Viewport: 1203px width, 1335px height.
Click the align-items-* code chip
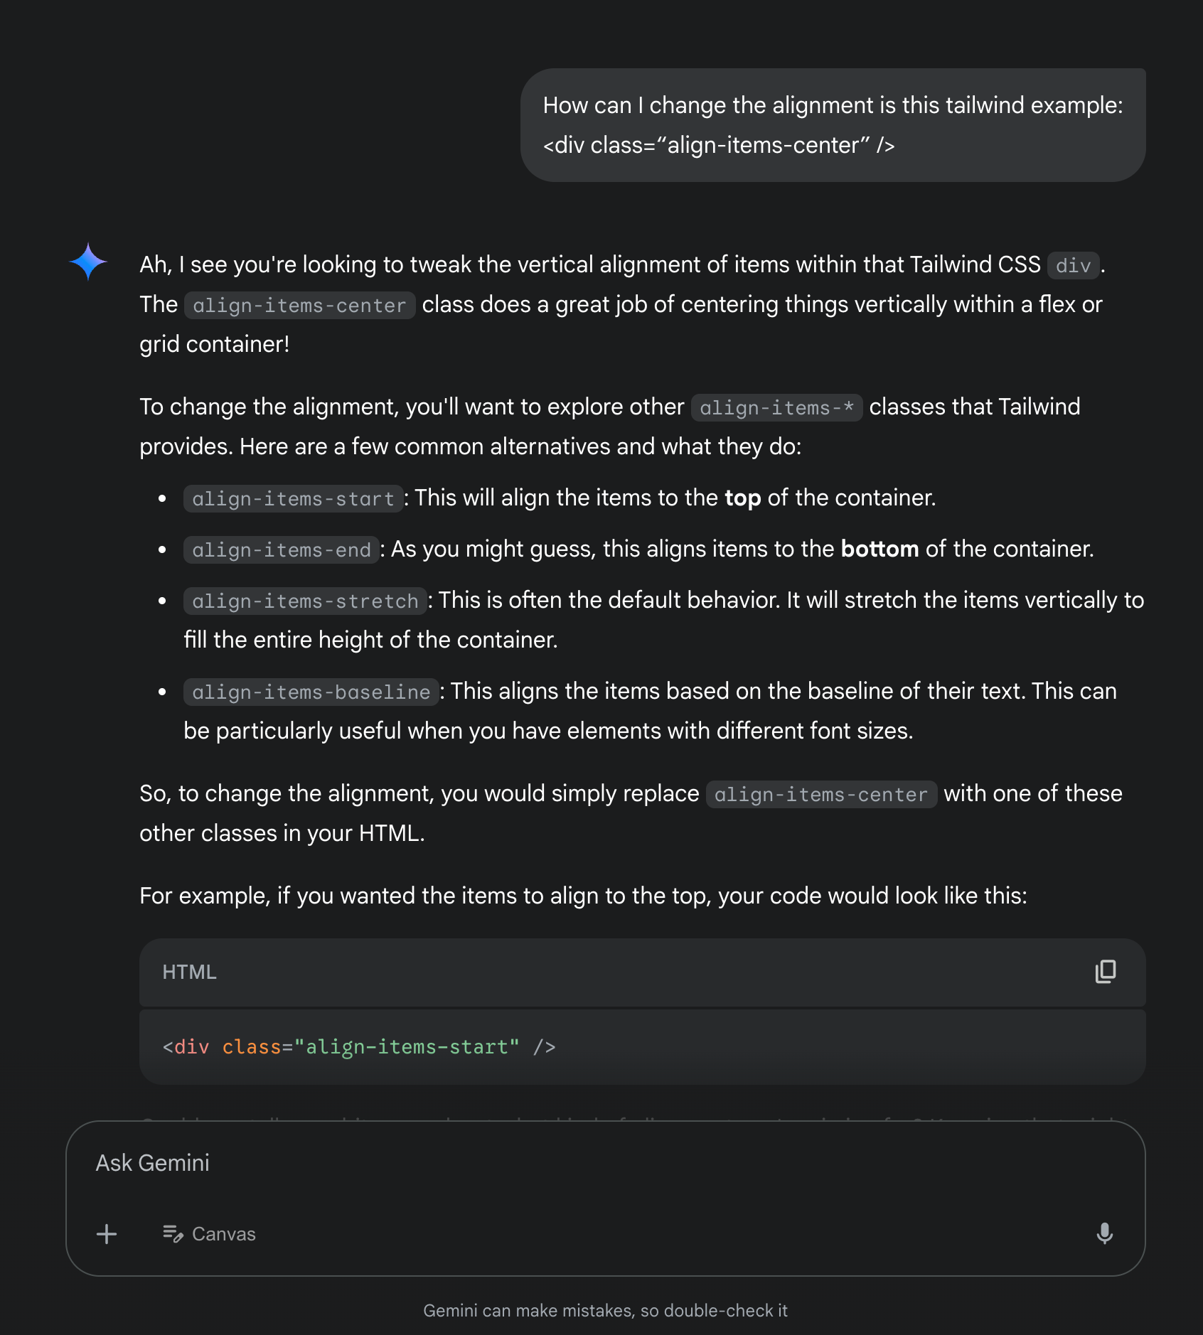tap(776, 408)
